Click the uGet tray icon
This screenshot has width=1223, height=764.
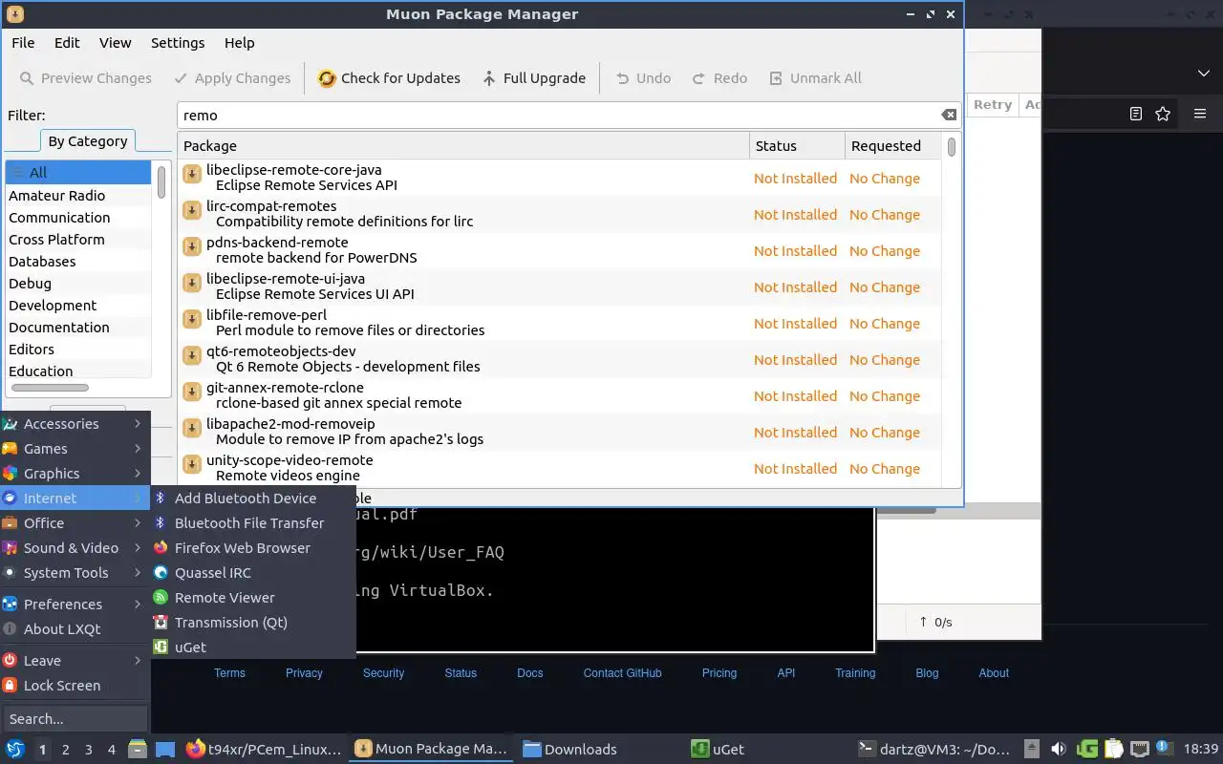pyautogui.click(x=1087, y=749)
